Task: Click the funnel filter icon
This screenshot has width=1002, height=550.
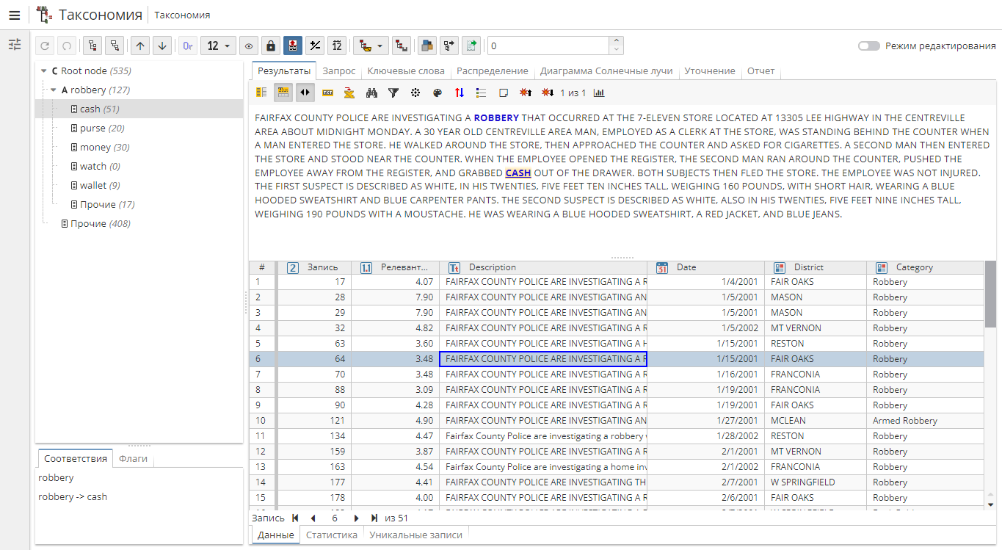Action: [x=393, y=93]
